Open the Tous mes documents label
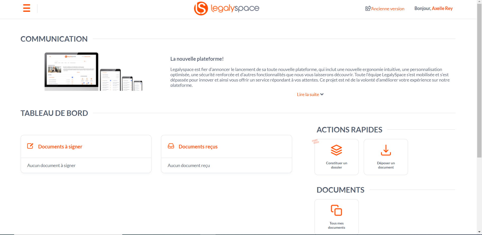The width and height of the screenshot is (482, 235). 336,225
